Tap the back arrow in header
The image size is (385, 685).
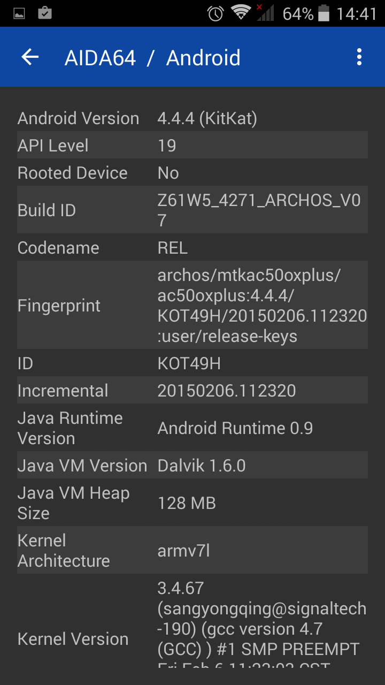click(30, 57)
